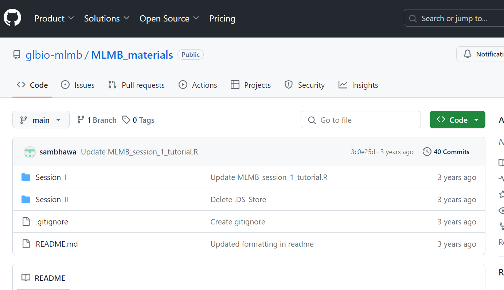Open the Session_II folder

pos(52,200)
